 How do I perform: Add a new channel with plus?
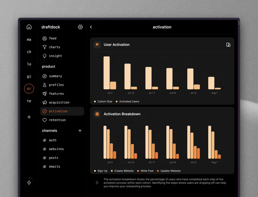coord(80,130)
